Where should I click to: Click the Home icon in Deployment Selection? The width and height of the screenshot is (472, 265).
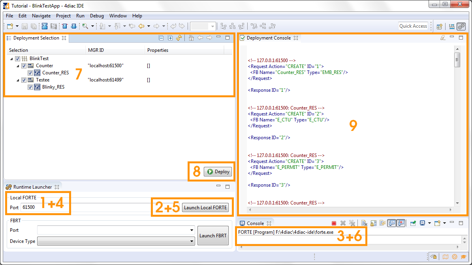pos(191,38)
